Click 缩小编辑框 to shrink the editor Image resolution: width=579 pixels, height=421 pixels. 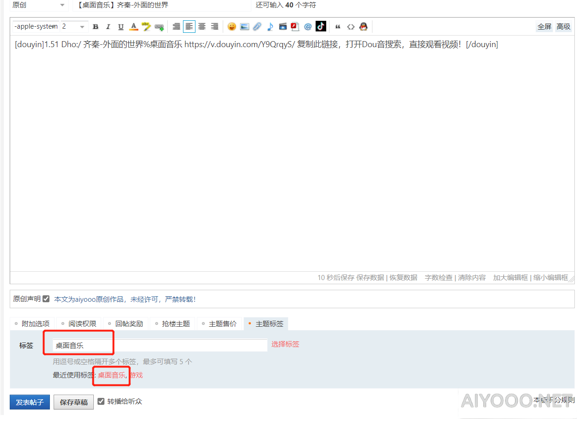pos(550,278)
